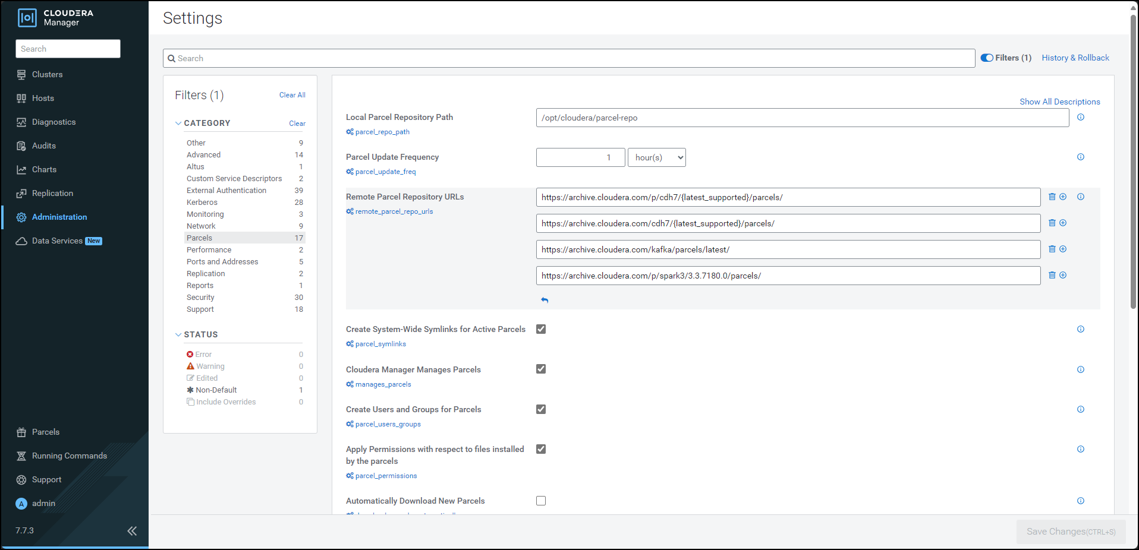Show info for Local Parcel Repository Path

pyautogui.click(x=1080, y=117)
